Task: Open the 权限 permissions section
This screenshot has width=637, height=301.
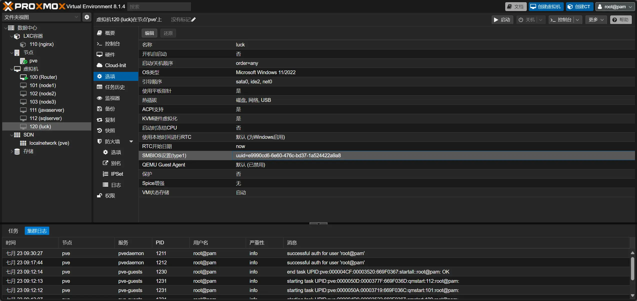Action: [109, 196]
